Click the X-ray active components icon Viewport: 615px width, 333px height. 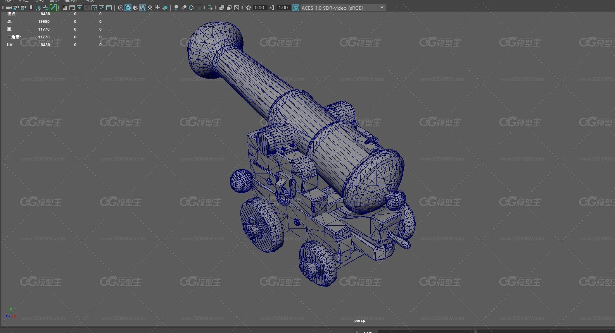[x=237, y=8]
